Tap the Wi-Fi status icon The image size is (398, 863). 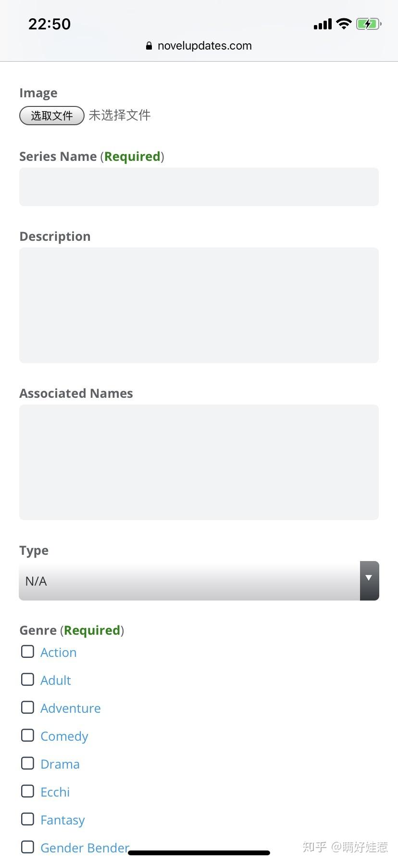(x=344, y=24)
